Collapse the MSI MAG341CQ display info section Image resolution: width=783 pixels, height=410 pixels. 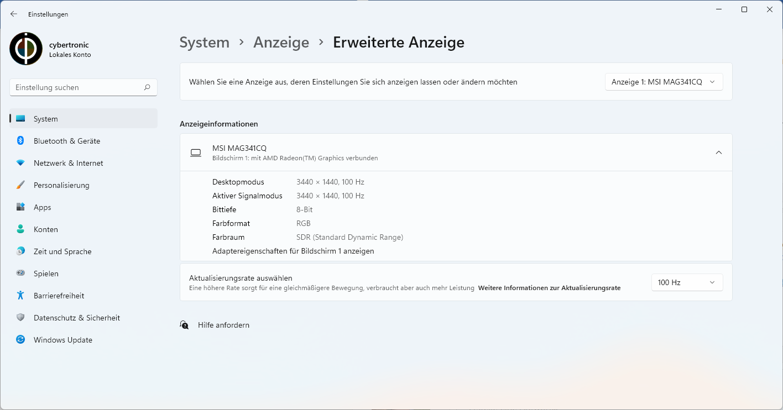(718, 153)
